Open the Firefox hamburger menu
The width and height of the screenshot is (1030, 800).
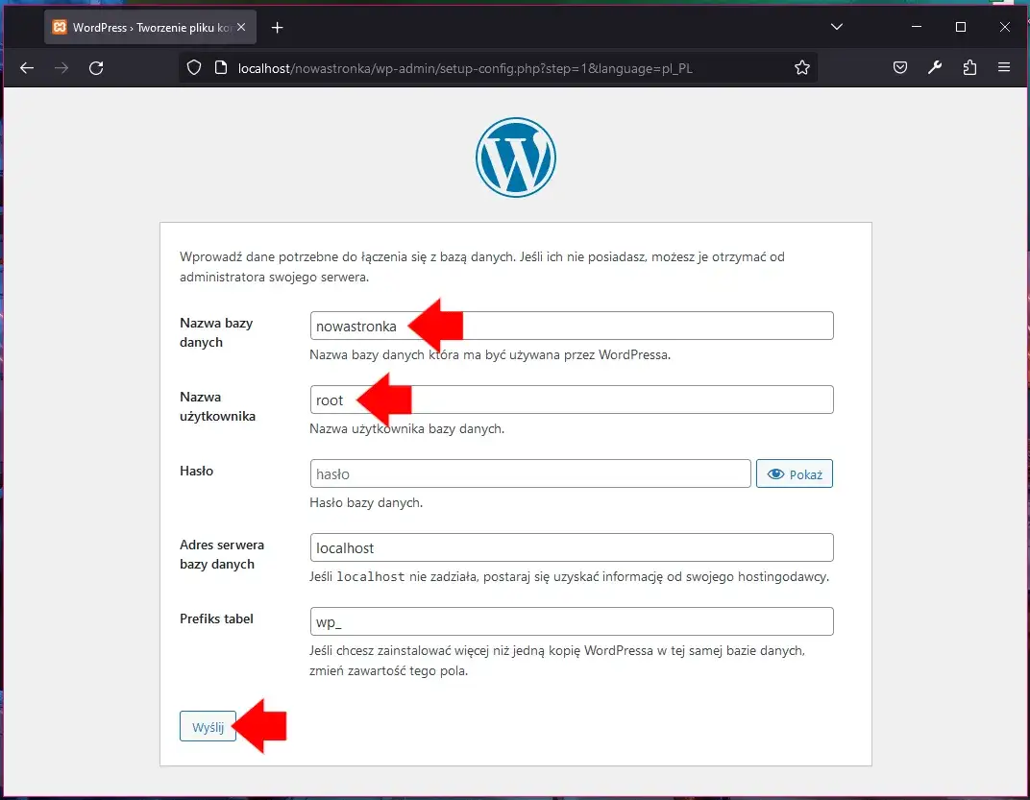[1003, 67]
